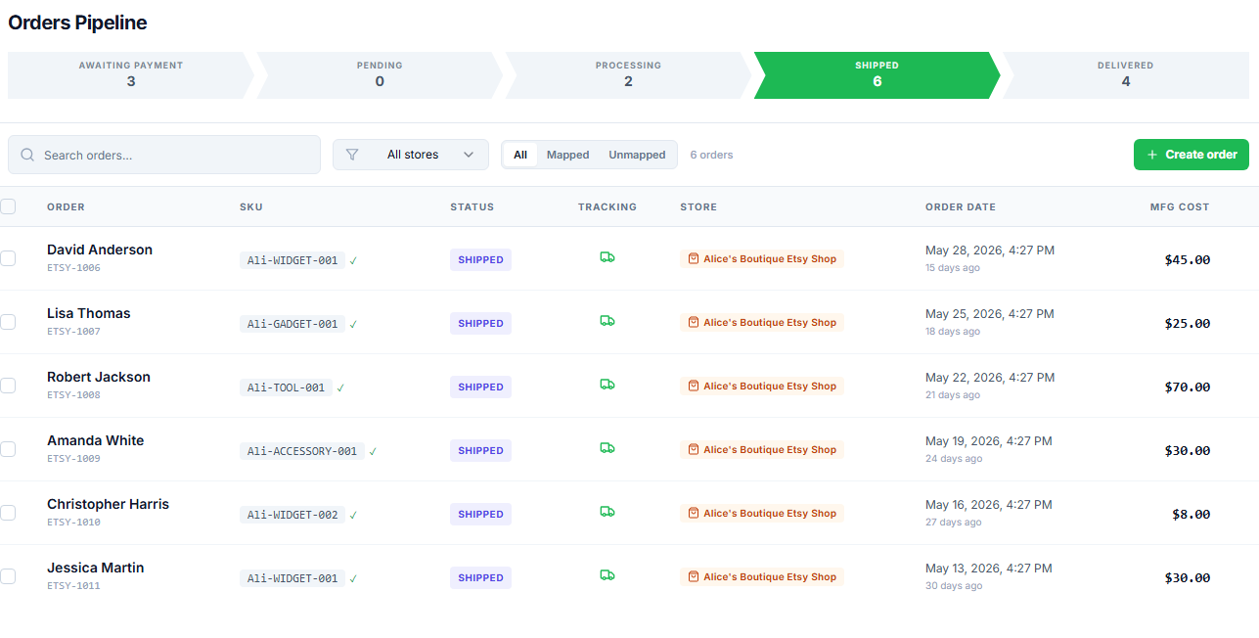This screenshot has width=1259, height=638.
Task: Click the Create order button
Action: (1192, 155)
